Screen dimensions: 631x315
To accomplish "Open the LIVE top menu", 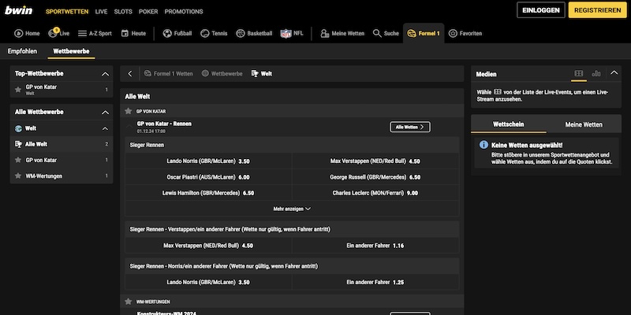I will point(102,12).
